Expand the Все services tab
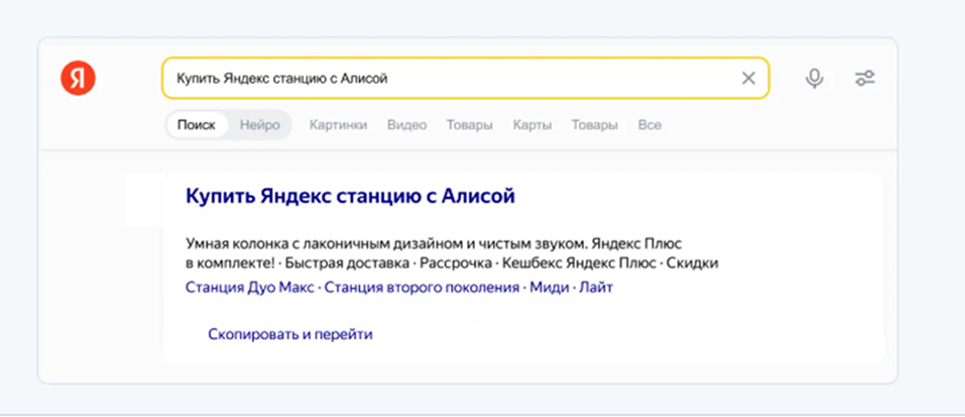The image size is (965, 417). (650, 125)
